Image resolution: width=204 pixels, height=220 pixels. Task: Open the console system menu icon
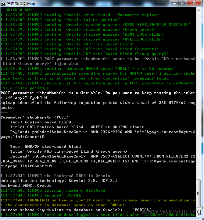point(3,4)
